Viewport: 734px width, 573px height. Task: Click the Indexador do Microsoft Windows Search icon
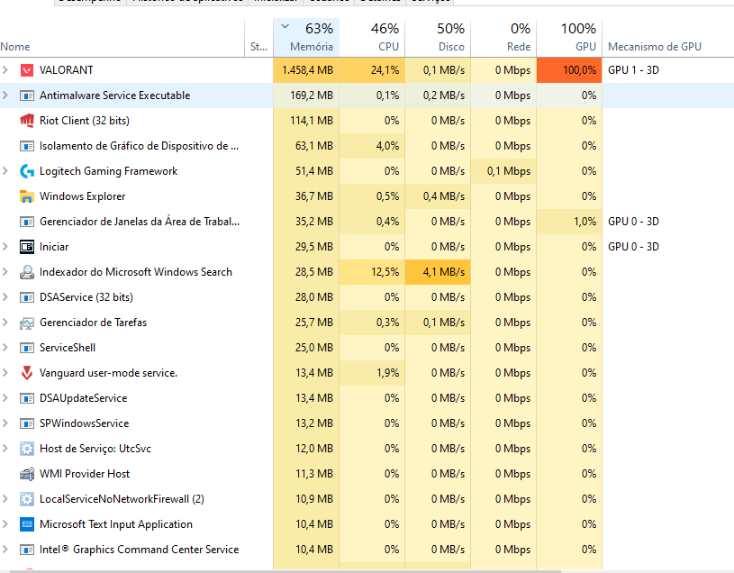pyautogui.click(x=27, y=272)
